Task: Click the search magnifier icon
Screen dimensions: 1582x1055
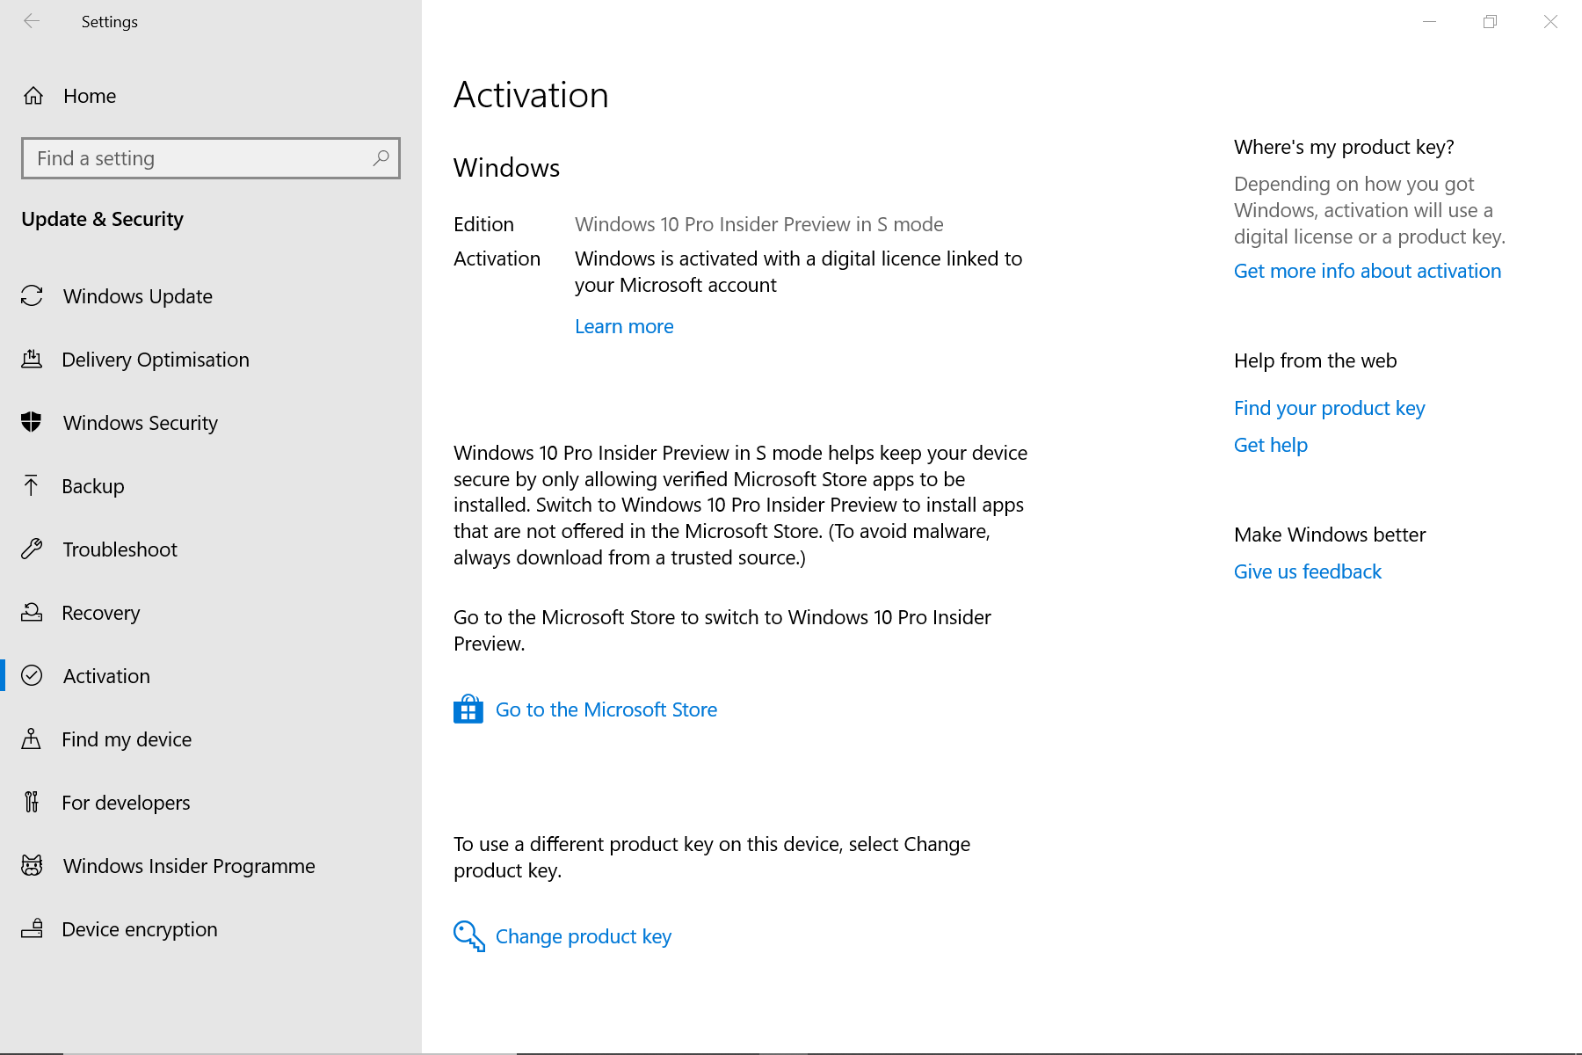Action: (x=381, y=158)
